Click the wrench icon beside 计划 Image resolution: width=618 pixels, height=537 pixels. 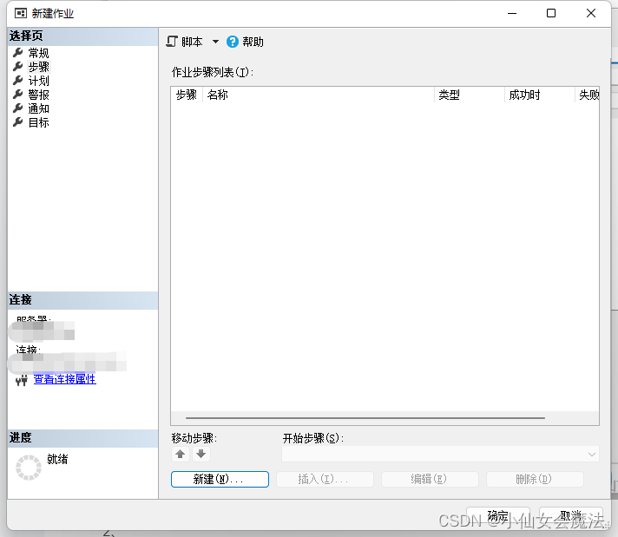17,81
